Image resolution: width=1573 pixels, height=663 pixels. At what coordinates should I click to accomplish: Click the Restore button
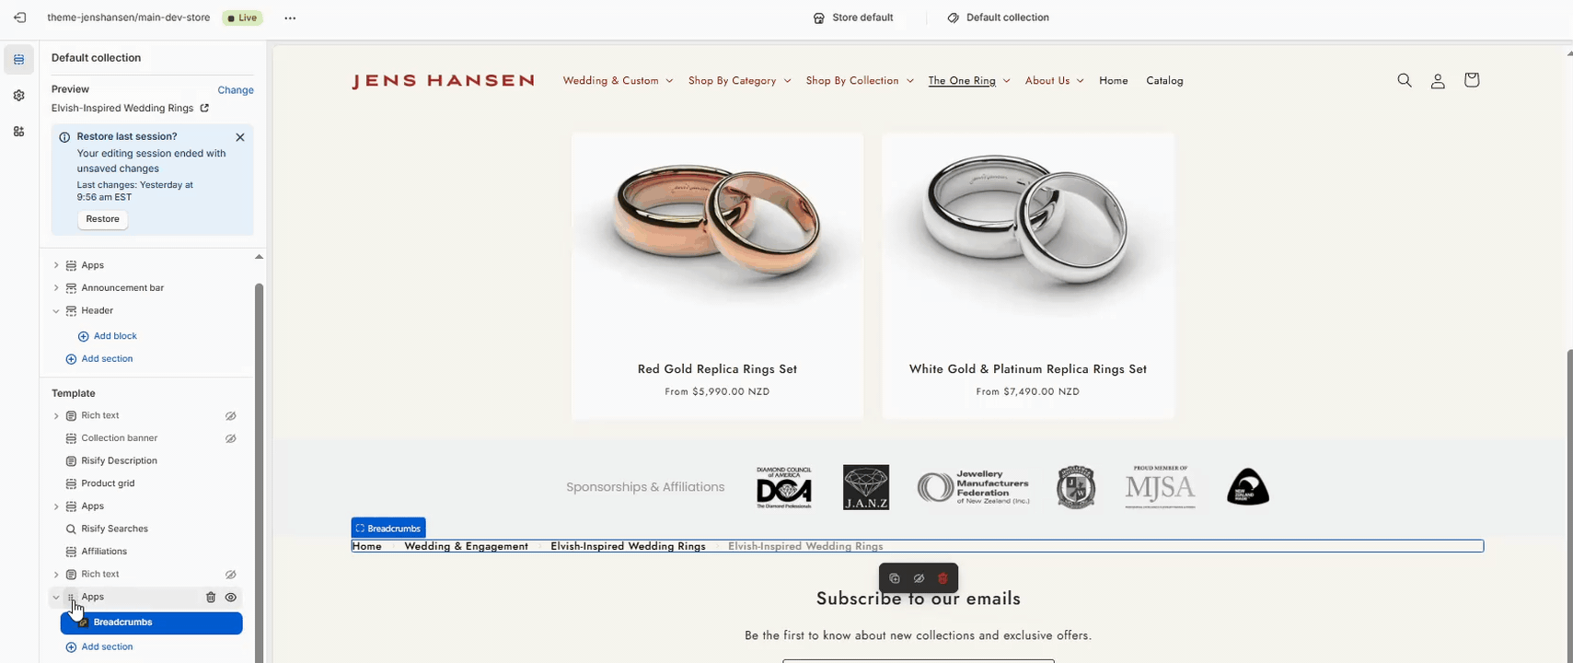(x=103, y=219)
